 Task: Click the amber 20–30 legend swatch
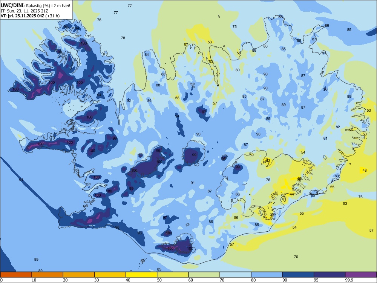79,275
